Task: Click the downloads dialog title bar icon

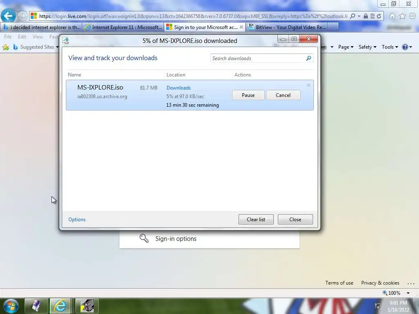Action: [x=65, y=40]
